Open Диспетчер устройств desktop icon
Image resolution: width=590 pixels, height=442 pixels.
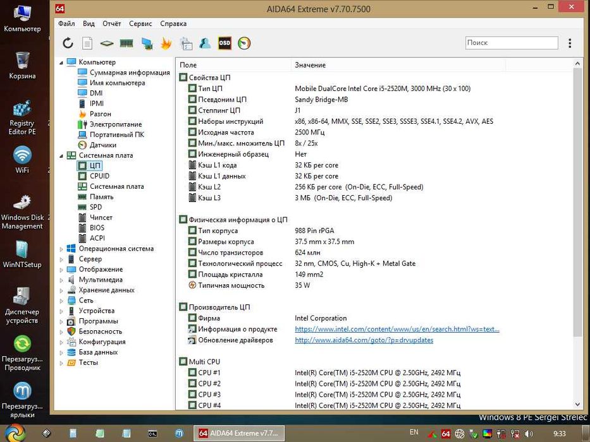[22, 306]
